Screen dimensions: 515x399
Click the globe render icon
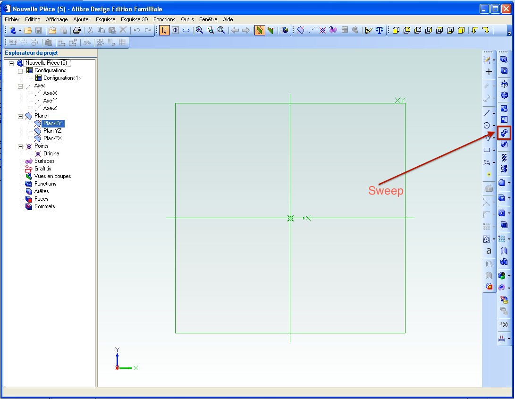click(x=285, y=30)
